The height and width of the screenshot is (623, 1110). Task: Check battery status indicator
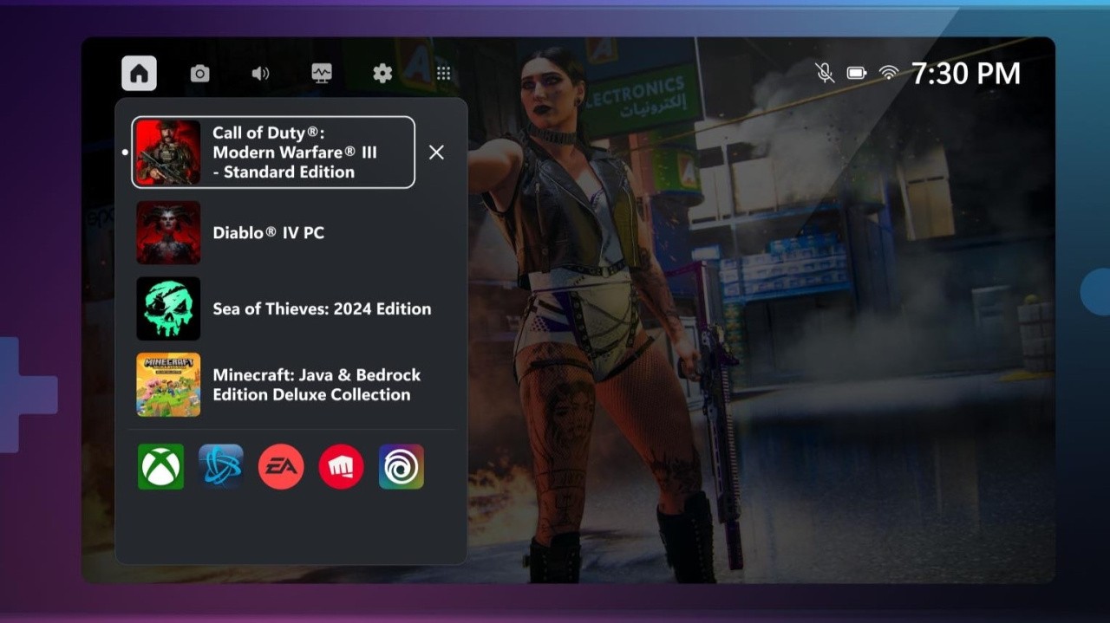pyautogui.click(x=856, y=73)
